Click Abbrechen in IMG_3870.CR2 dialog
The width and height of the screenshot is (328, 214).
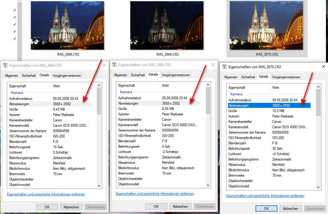(290, 208)
